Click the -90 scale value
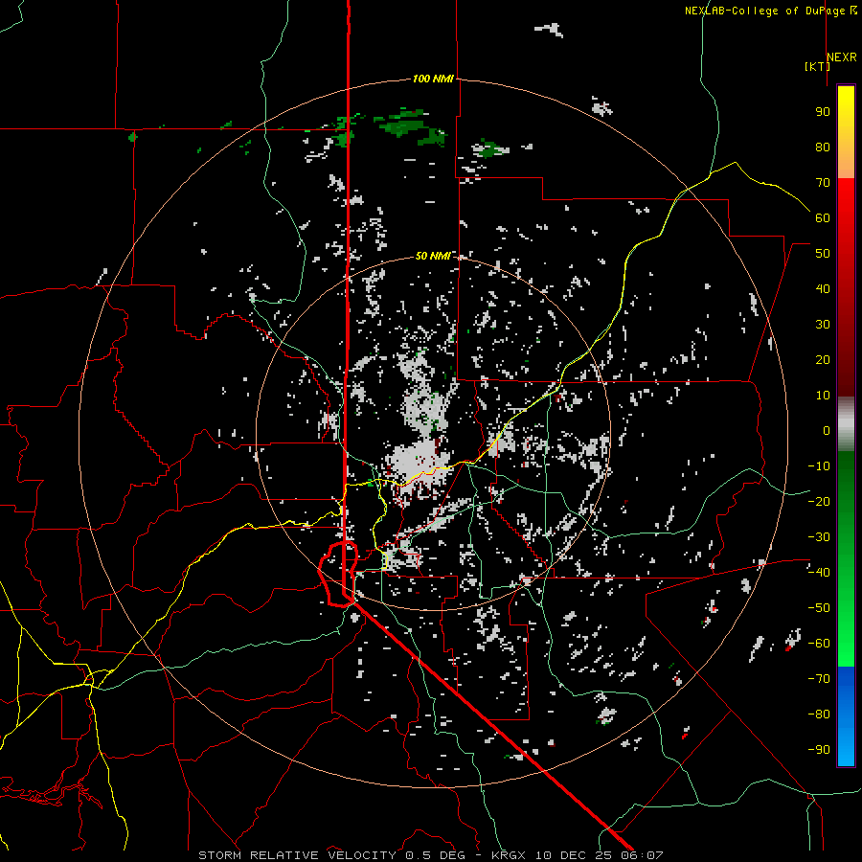This screenshot has height=862, width=862. point(819,750)
